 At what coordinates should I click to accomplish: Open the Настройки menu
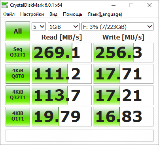[32, 14]
